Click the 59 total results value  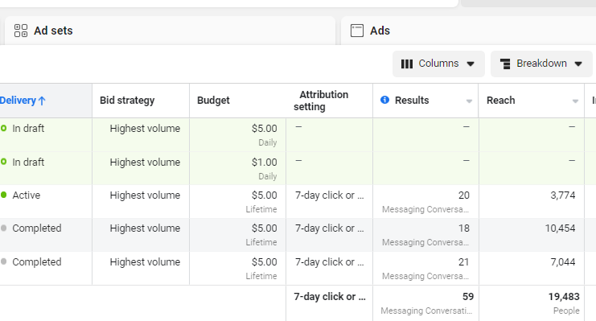[x=468, y=297]
